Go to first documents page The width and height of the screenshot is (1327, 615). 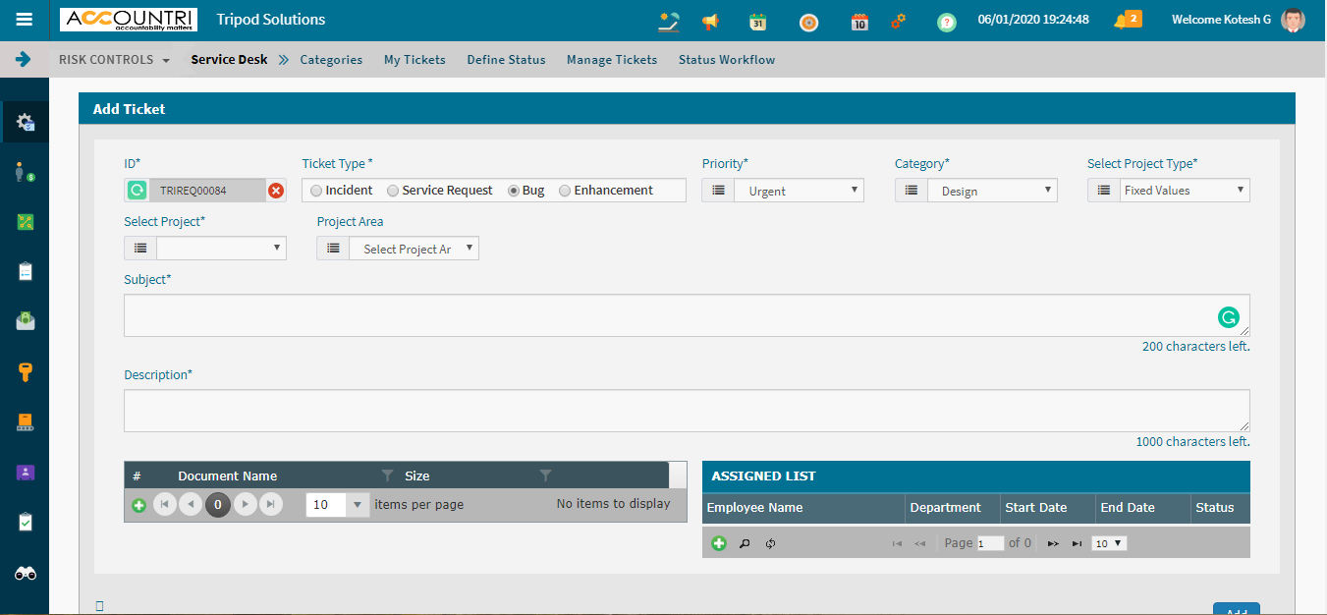click(165, 505)
